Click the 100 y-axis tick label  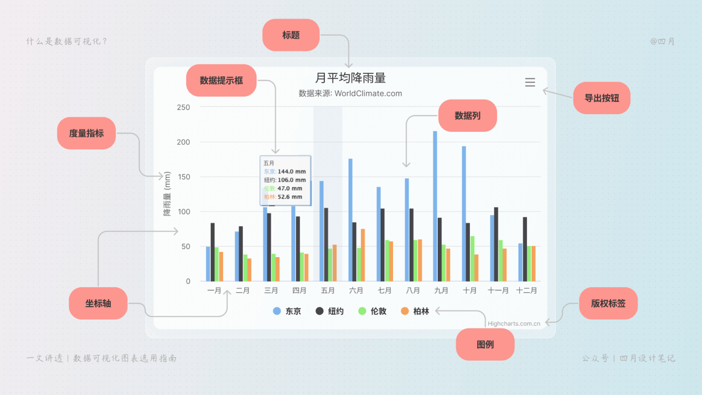click(184, 212)
